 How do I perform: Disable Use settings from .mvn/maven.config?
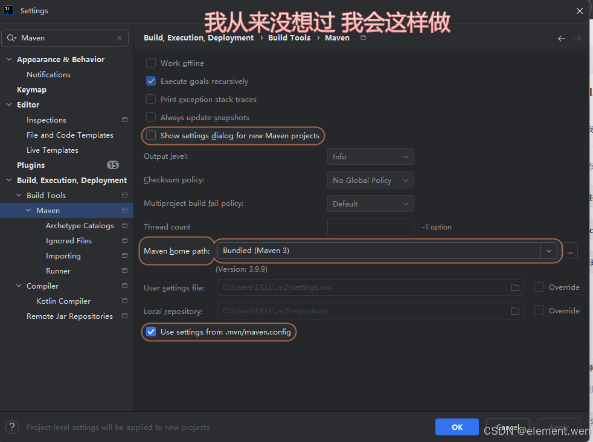(x=150, y=331)
